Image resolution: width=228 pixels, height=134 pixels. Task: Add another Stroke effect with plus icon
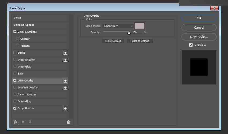65,53
